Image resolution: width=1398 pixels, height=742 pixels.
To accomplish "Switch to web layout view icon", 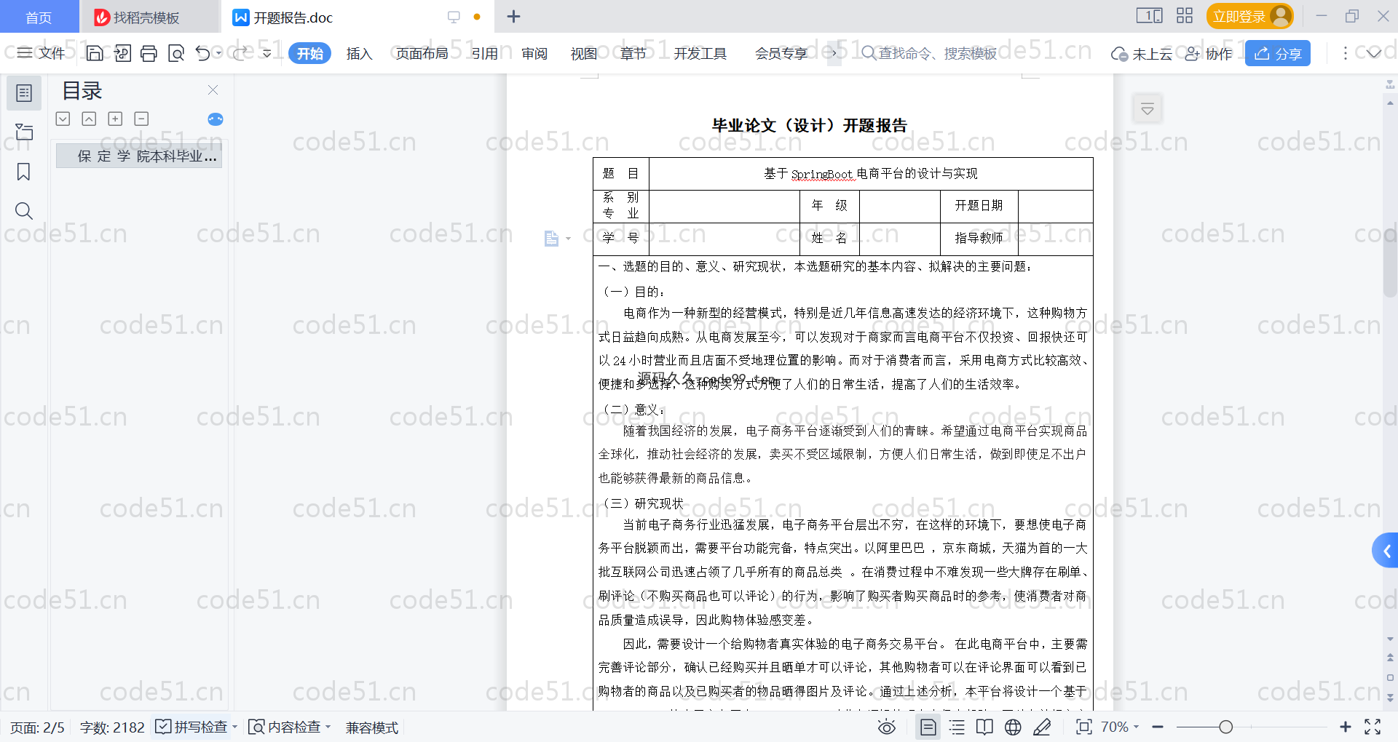I will point(1013,727).
